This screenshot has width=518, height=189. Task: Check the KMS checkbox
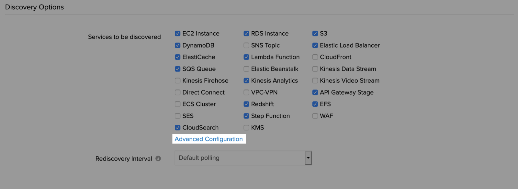[246, 128]
